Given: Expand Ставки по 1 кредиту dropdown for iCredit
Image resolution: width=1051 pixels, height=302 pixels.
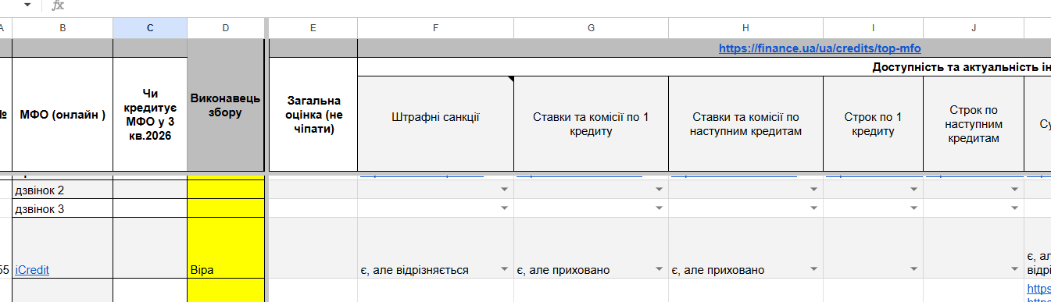Looking at the screenshot, I should tap(659, 270).
